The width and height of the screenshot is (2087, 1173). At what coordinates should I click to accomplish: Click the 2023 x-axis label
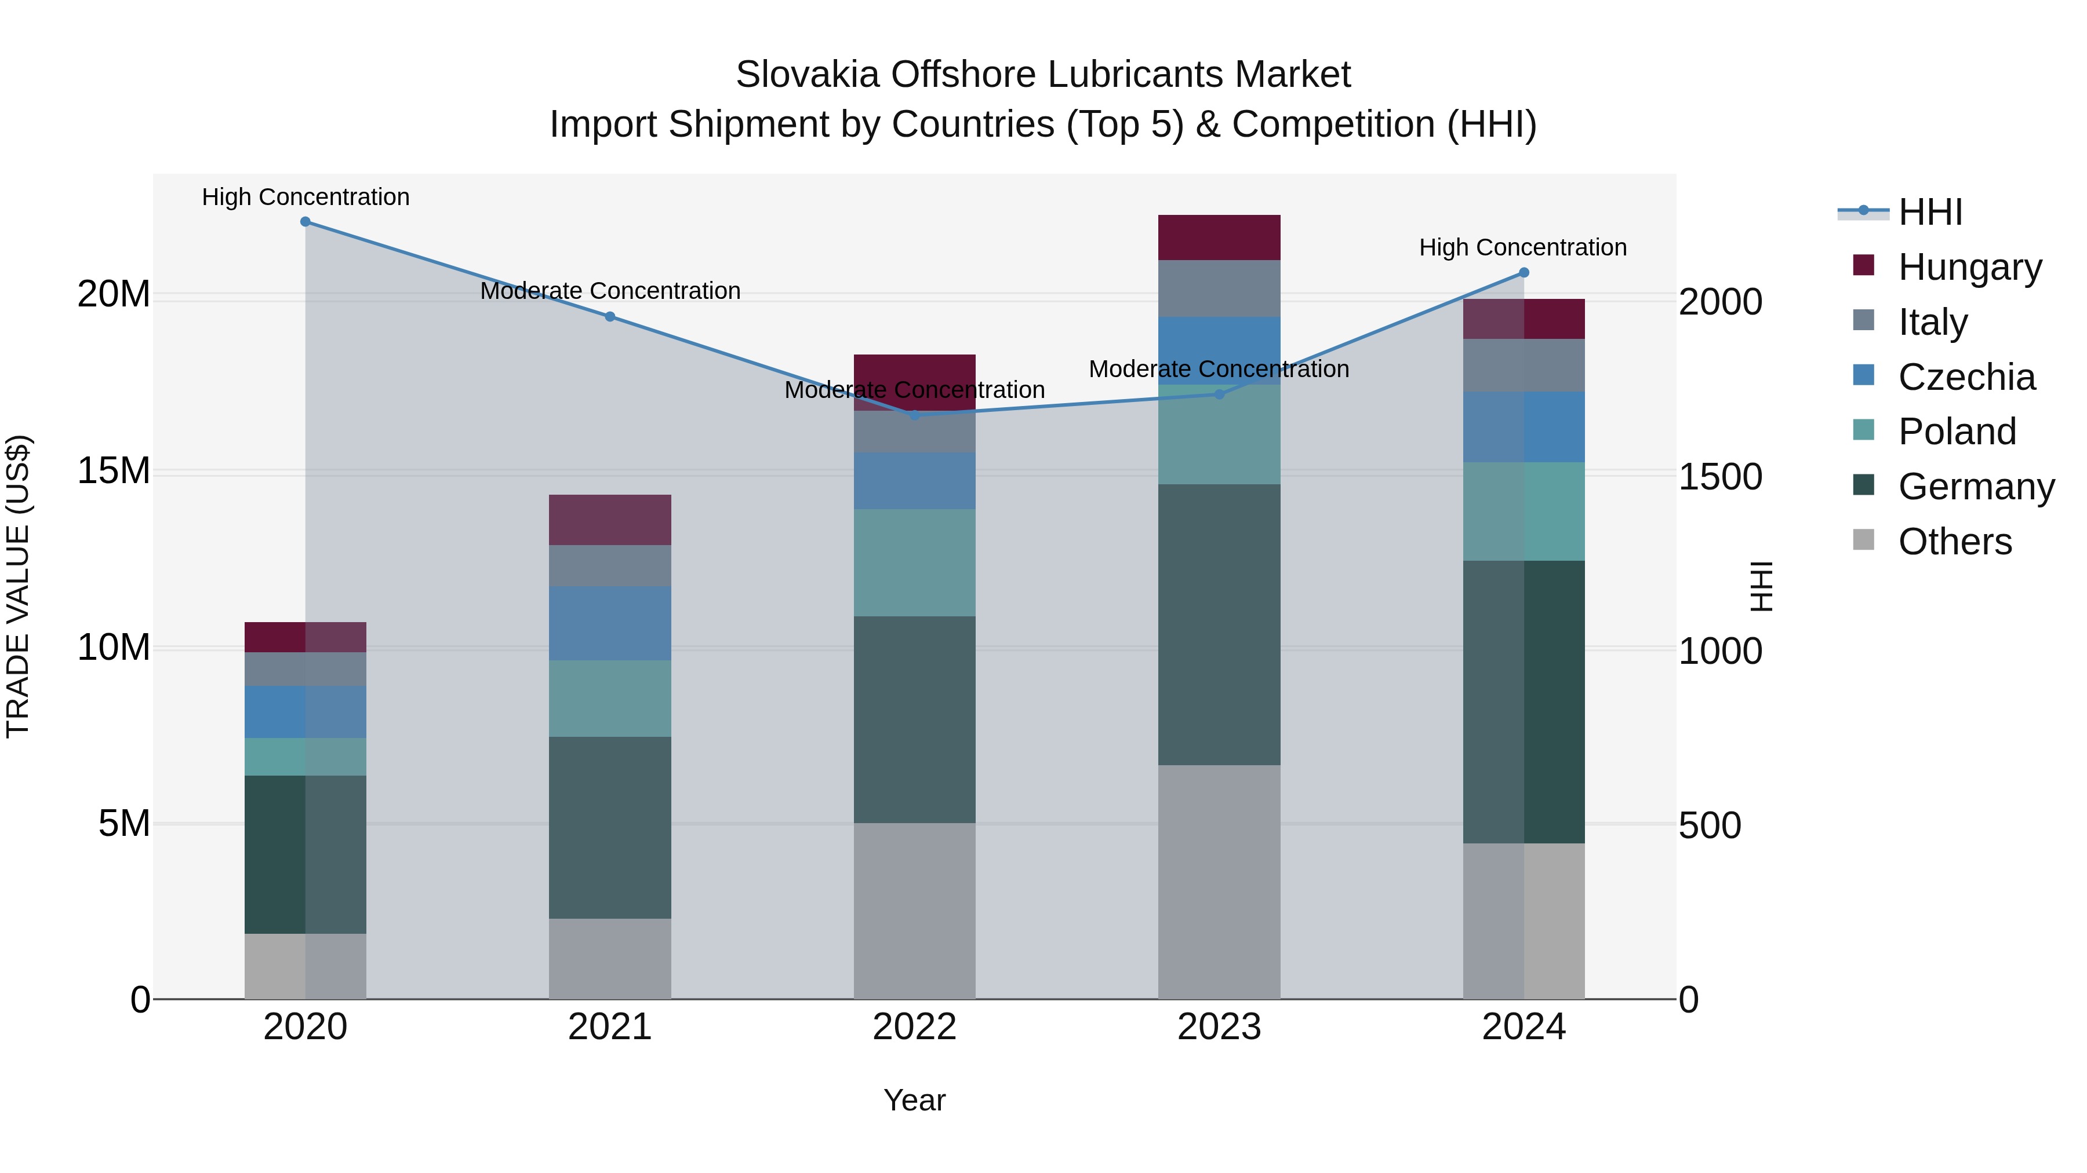[x=1219, y=1027]
